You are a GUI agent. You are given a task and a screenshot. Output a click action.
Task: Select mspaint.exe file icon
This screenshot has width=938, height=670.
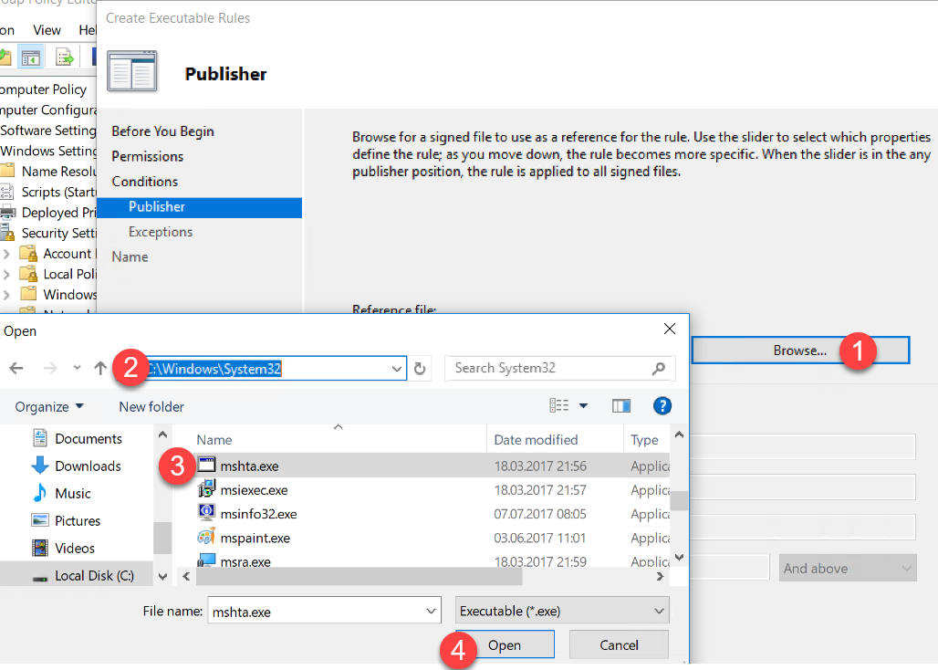[206, 538]
